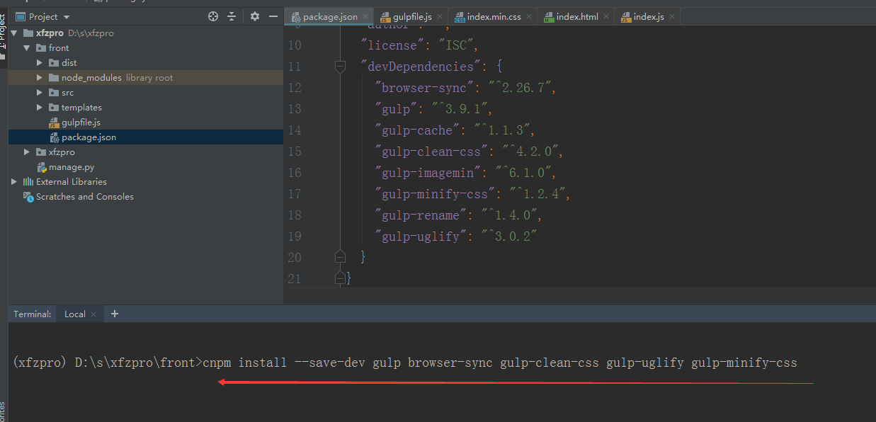Add new terminal session with plus
Screen dimensions: 876x422
pyautogui.click(x=115, y=314)
